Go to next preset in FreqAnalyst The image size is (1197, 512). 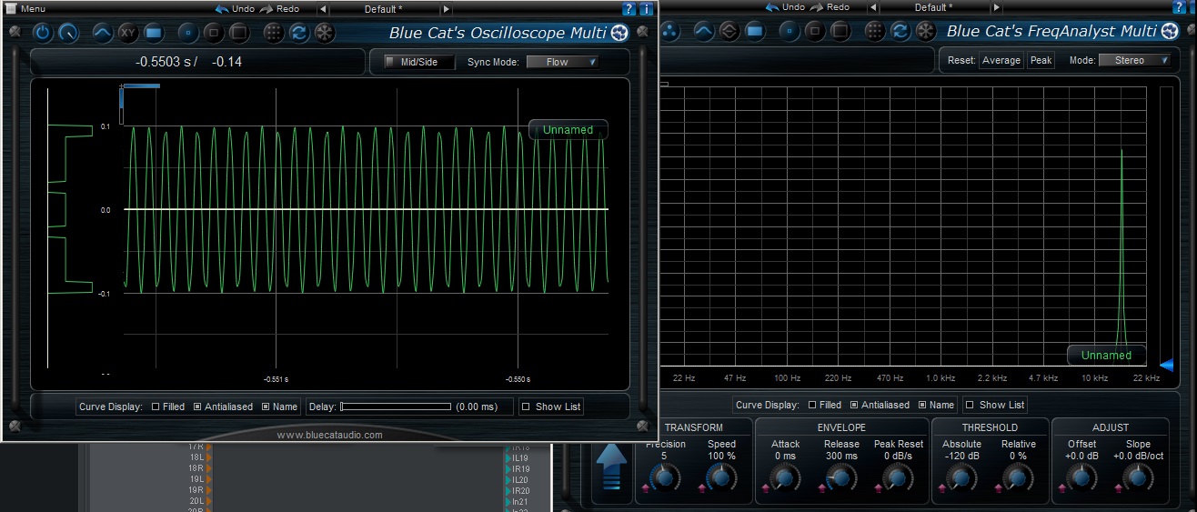point(995,7)
